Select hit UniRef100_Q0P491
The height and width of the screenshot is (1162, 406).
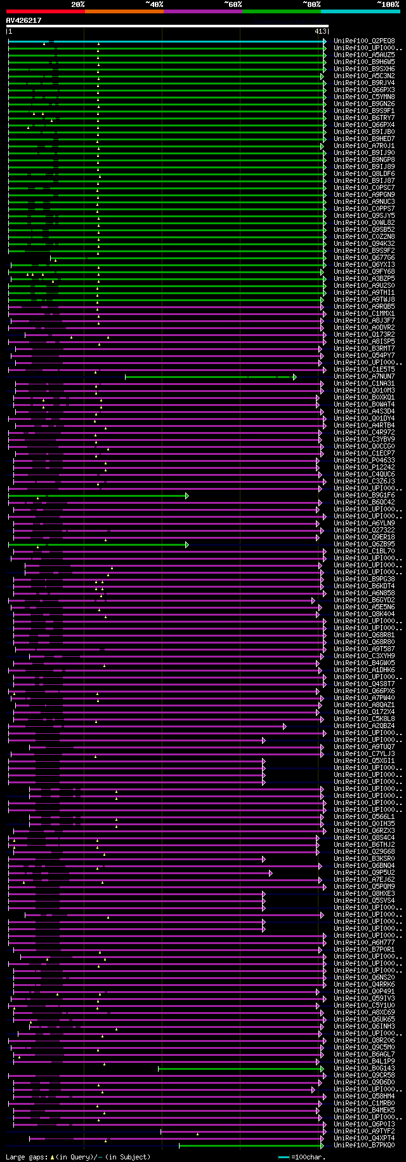coord(364,991)
